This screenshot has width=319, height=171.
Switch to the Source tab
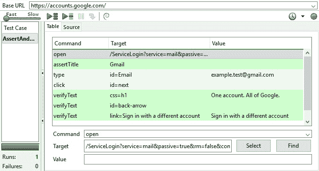[71, 27]
